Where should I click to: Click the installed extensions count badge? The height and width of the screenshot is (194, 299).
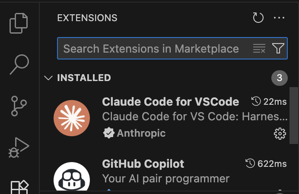(279, 78)
